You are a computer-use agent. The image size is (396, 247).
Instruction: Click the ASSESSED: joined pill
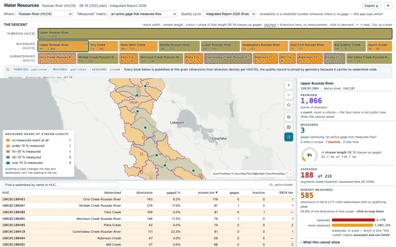pyautogui.click(x=106, y=70)
